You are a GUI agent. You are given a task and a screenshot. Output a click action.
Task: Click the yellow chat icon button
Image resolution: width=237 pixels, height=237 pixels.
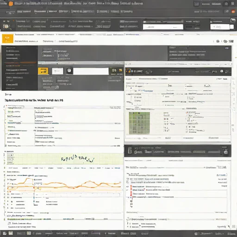(x=43, y=71)
